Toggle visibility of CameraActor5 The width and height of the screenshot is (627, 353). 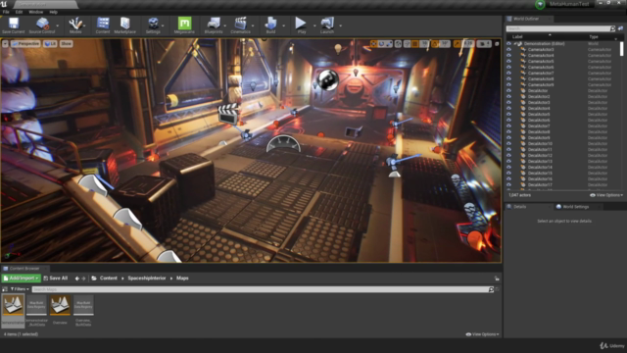(508, 61)
